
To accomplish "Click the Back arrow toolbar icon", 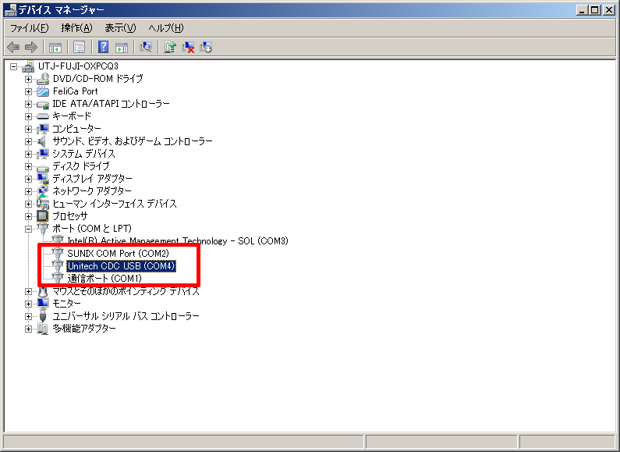I will pos(13,48).
